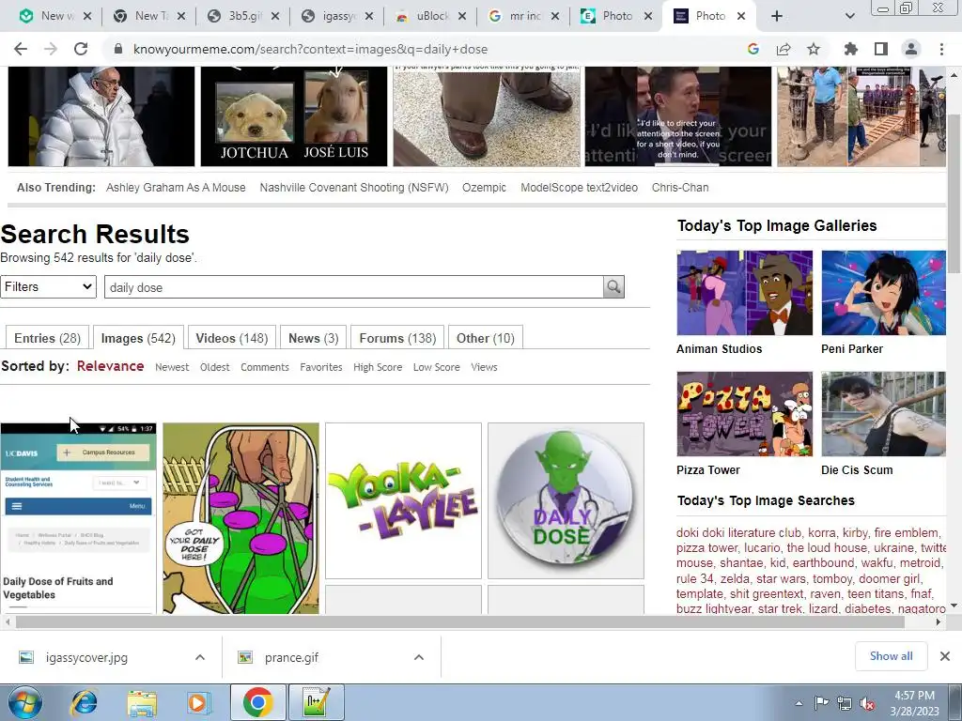
Task: Sort results by Comments
Action: click(264, 367)
